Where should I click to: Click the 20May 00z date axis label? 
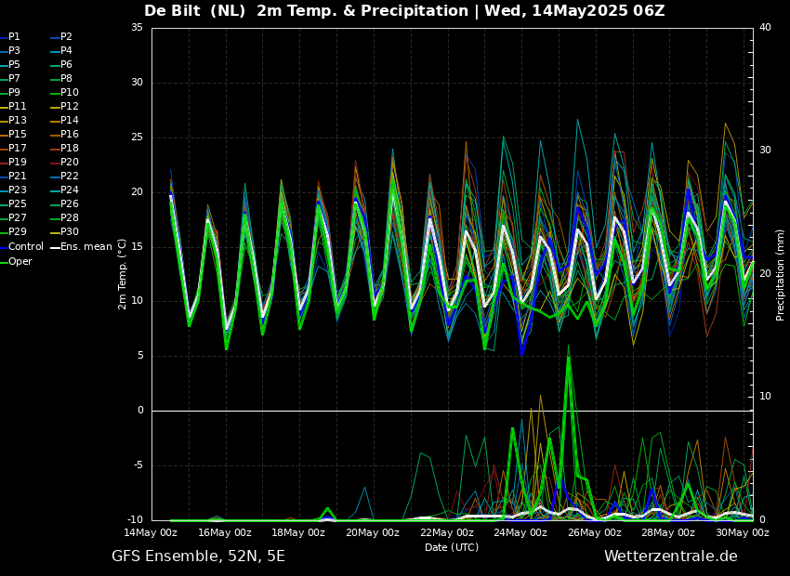click(x=372, y=533)
